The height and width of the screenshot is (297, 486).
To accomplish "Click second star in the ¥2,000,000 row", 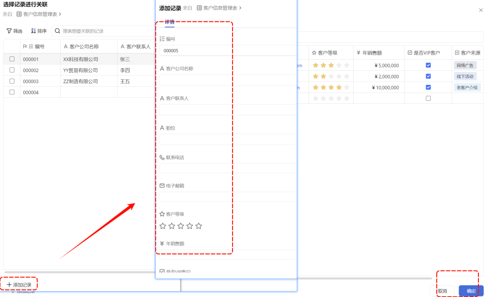I will coord(323,76).
